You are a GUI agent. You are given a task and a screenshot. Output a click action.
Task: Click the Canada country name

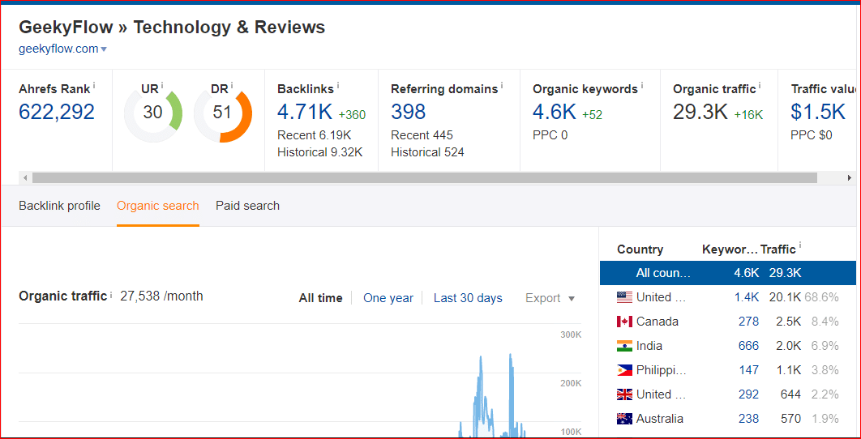point(658,322)
